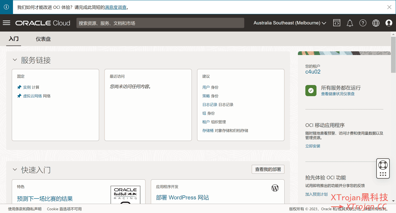Image resolution: width=396 pixels, height=213 pixels.
Task: Open the suggested 用户 link
Action: [x=206, y=87]
